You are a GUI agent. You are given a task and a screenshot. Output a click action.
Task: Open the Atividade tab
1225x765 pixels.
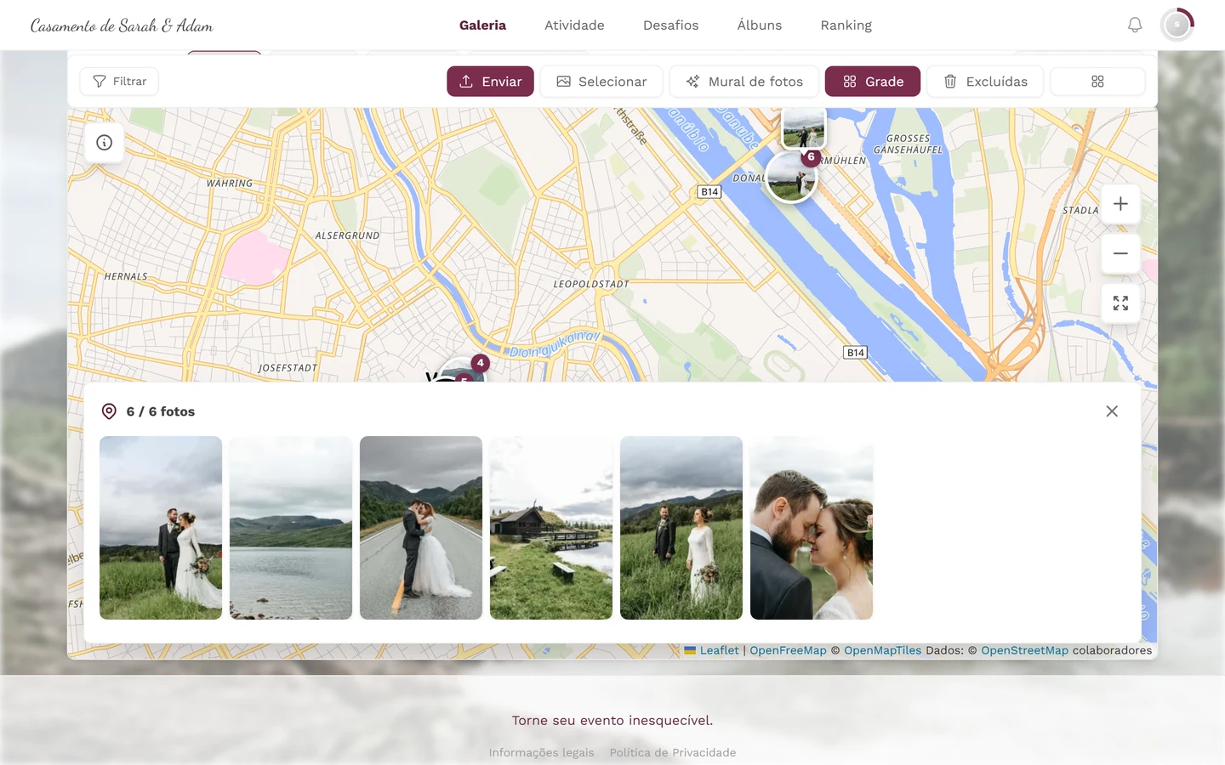point(574,25)
